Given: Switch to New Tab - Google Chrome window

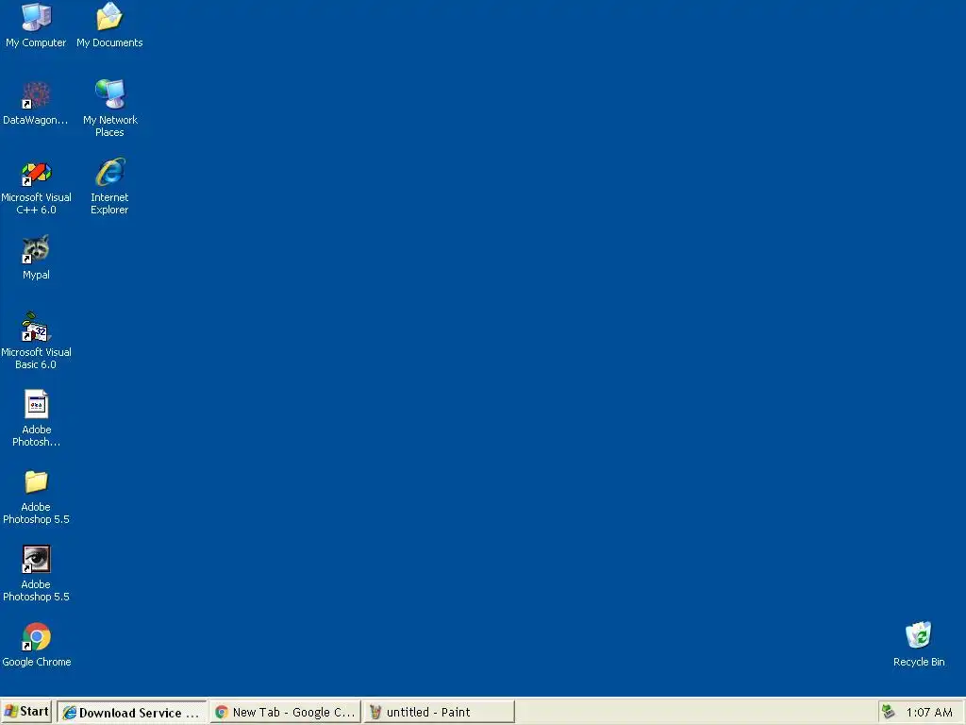Looking at the screenshot, I should point(285,712).
